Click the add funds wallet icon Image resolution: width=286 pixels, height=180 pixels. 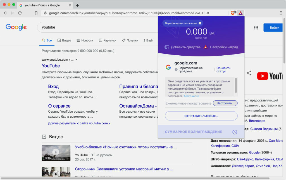click(x=167, y=47)
